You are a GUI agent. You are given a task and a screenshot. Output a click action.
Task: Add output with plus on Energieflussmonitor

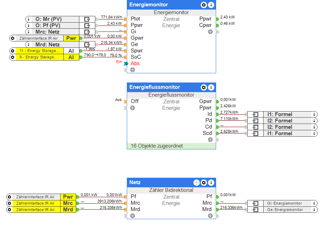click(210, 139)
